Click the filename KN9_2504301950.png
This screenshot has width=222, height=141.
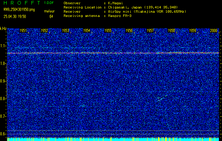click(19, 10)
